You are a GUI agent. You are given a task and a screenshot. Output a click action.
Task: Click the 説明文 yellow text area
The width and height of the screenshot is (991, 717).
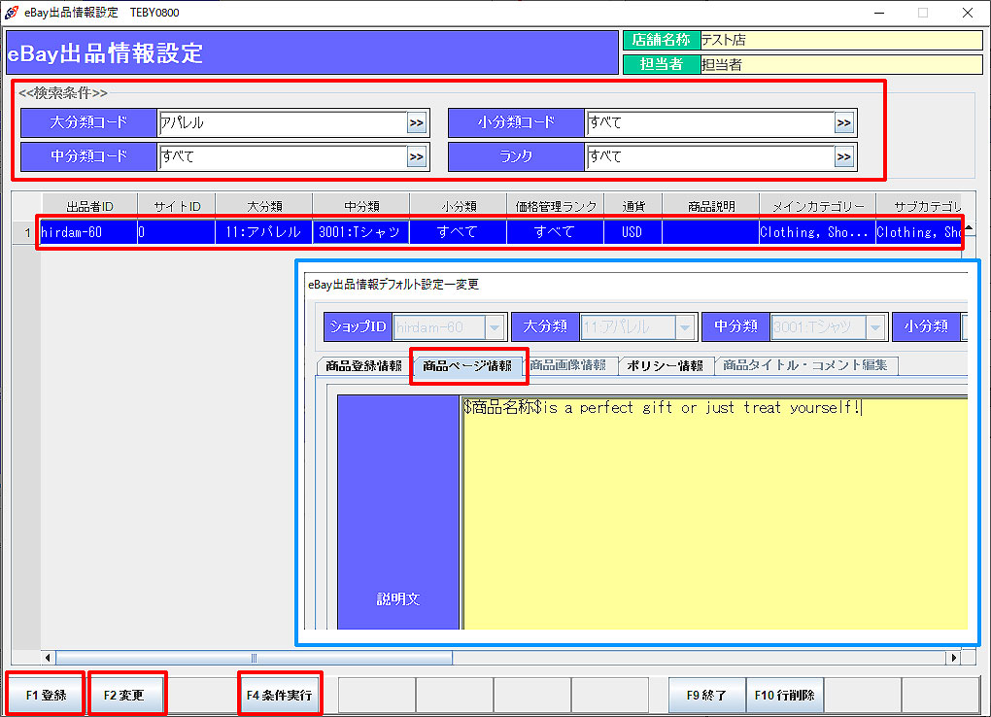coord(714,515)
